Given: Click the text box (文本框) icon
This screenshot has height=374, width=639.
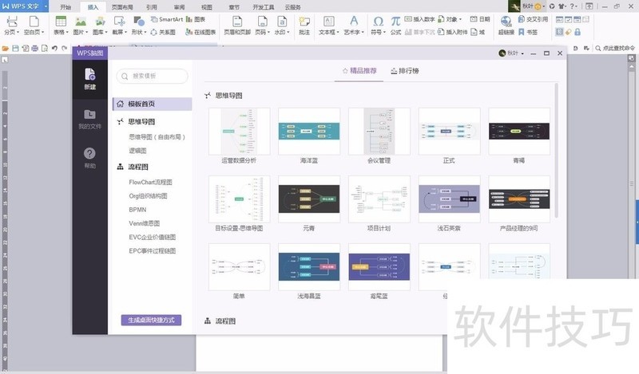Looking at the screenshot, I should (328, 22).
